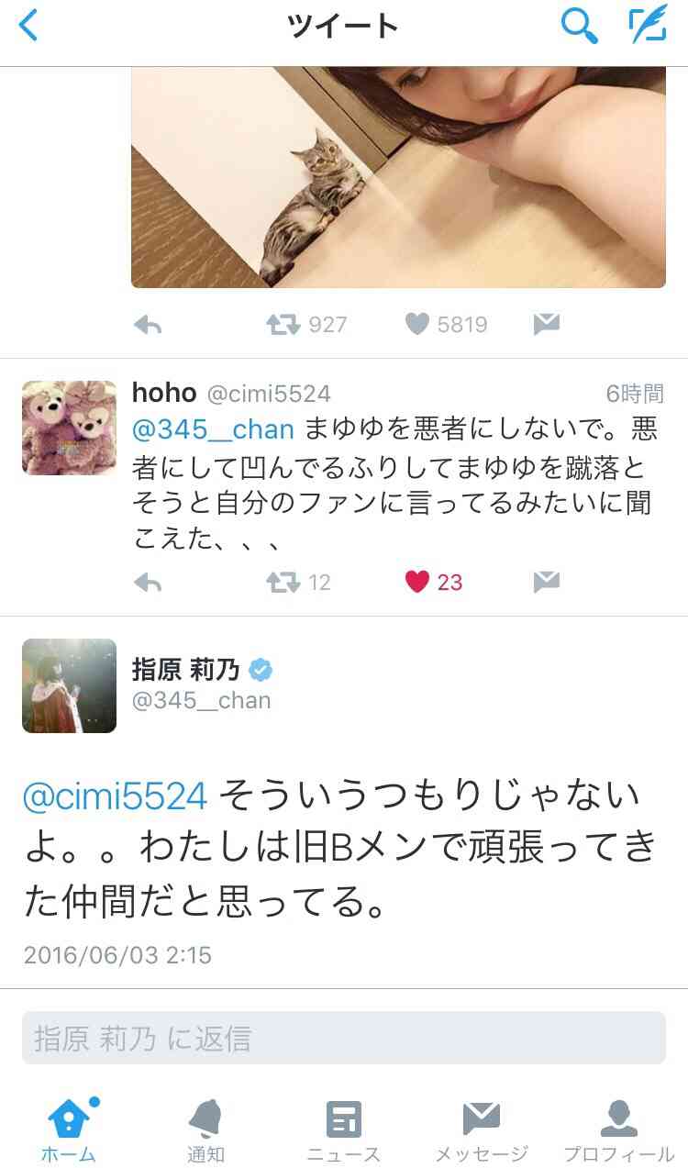Open search with the magnifier icon

579,27
